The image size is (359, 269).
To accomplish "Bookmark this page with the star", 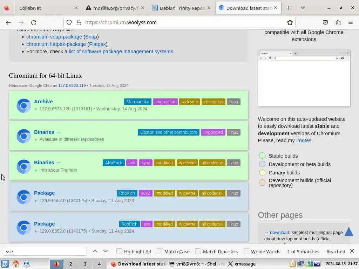I will (290, 22).
